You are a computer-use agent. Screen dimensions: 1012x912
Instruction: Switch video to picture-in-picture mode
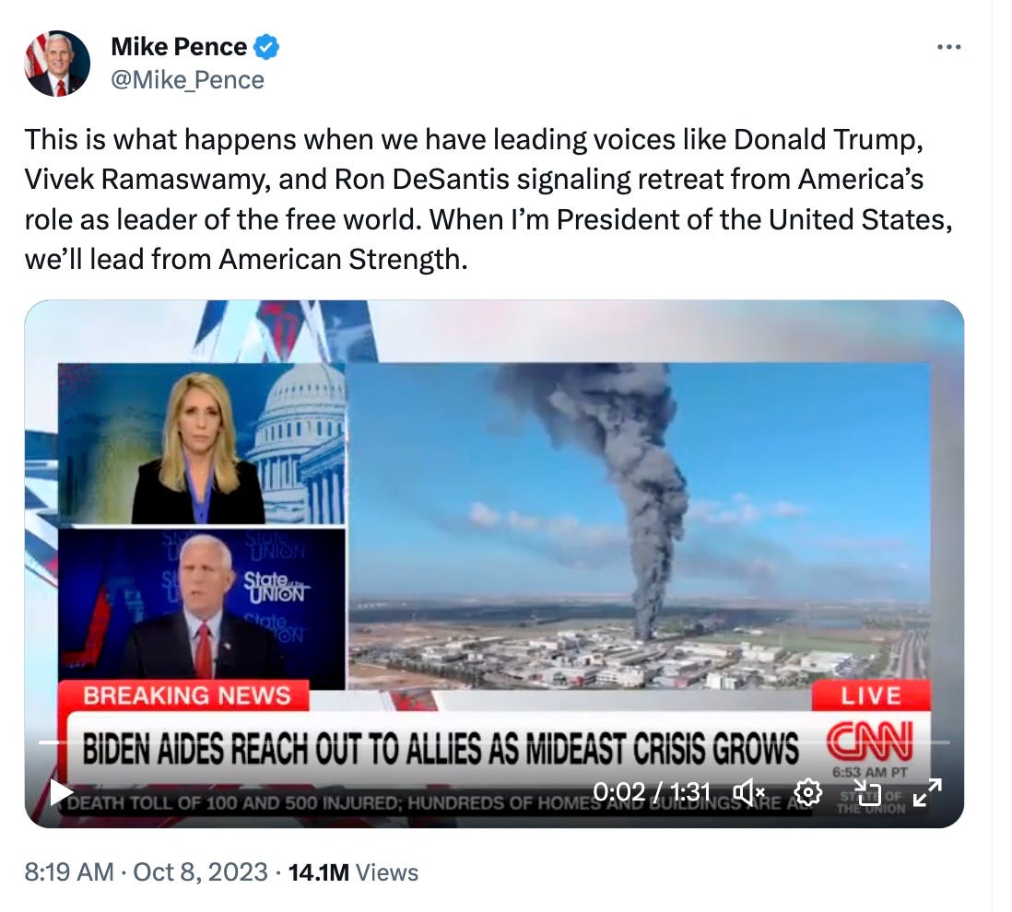coord(866,792)
